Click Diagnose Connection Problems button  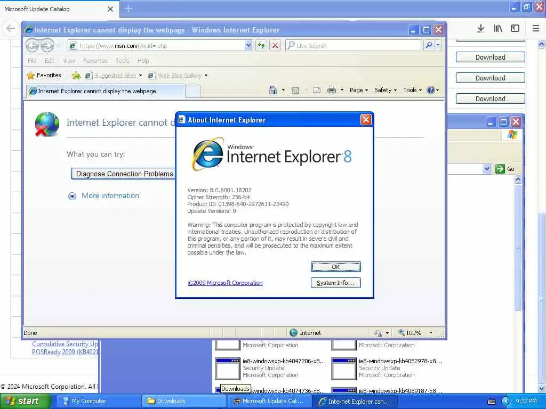[124, 174]
